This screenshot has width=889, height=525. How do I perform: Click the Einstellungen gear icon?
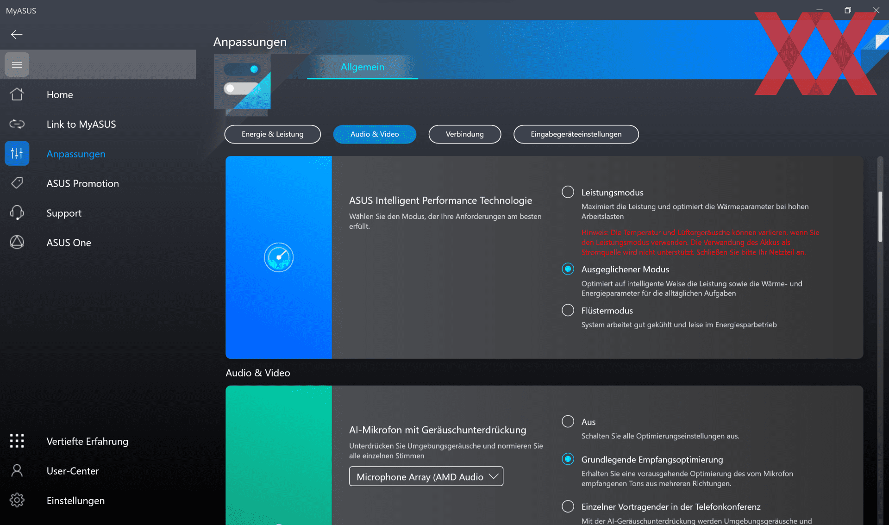point(17,500)
